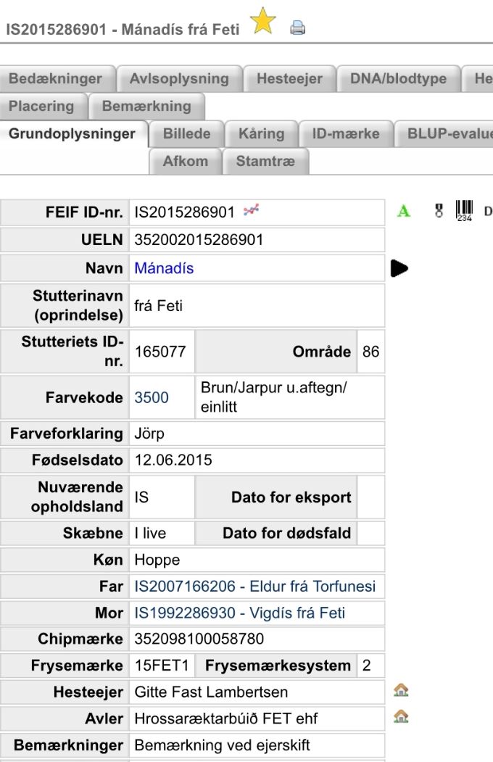Open the Hesteejer tab
Image resolution: width=493 pixels, height=762 pixels.
tap(289, 79)
